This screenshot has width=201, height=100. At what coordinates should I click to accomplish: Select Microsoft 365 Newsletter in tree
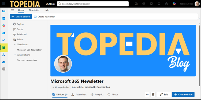29,50
